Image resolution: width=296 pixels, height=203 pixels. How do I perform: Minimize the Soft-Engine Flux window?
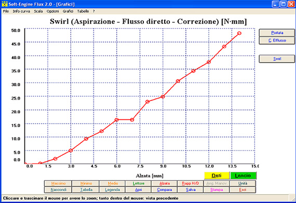pos(275,4)
